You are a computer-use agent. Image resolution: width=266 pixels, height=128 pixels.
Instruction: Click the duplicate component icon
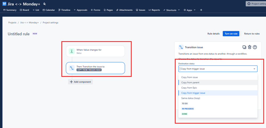click(x=244, y=47)
